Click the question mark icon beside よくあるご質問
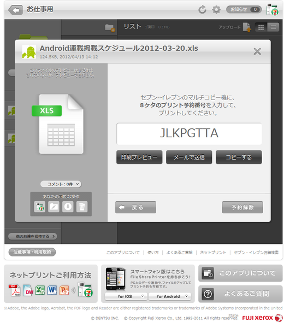The image size is (290, 328). tap(208, 294)
